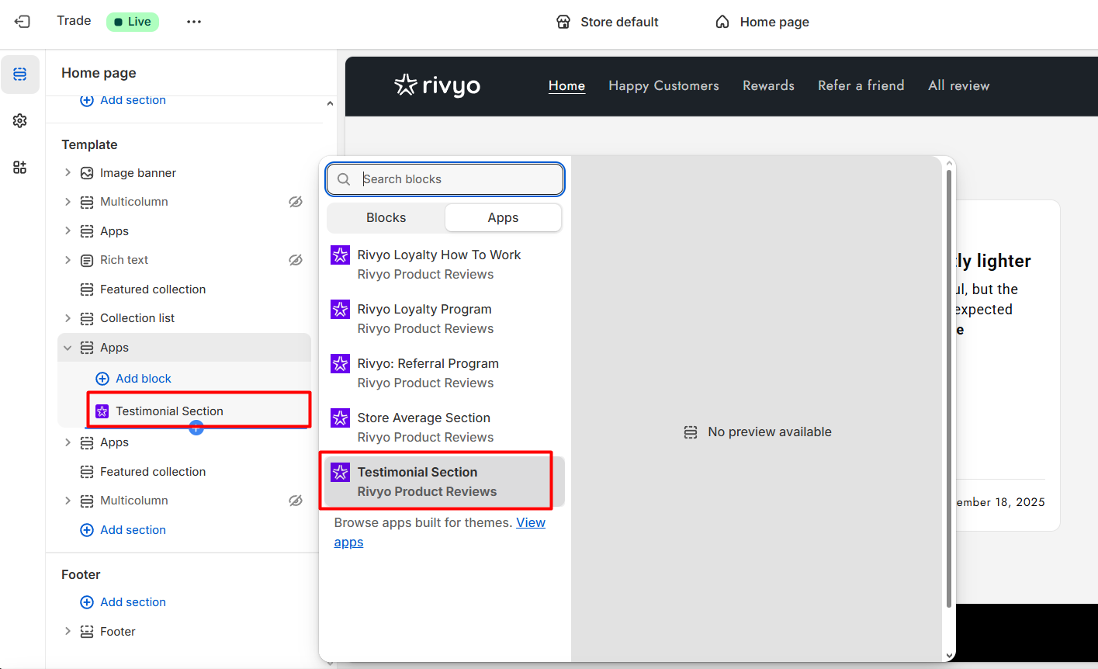Viewport: 1098px width, 669px height.
Task: Expand the first Multicolumn section
Action: [x=68, y=202]
